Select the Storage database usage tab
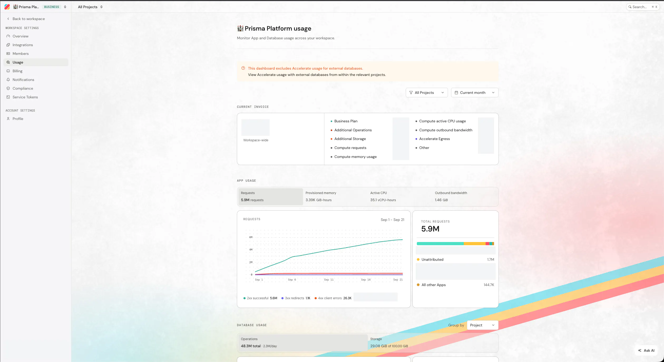Image resolution: width=664 pixels, height=362 pixels. [432, 342]
